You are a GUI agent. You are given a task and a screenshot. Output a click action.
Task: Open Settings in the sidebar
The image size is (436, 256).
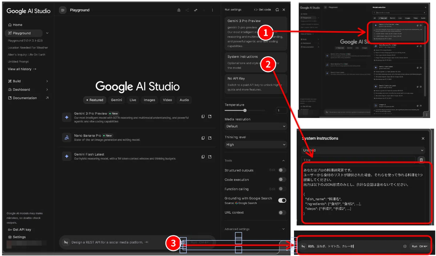coord(17,237)
